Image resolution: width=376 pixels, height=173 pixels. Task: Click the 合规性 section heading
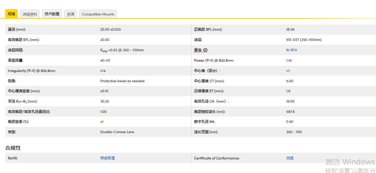tap(13, 148)
